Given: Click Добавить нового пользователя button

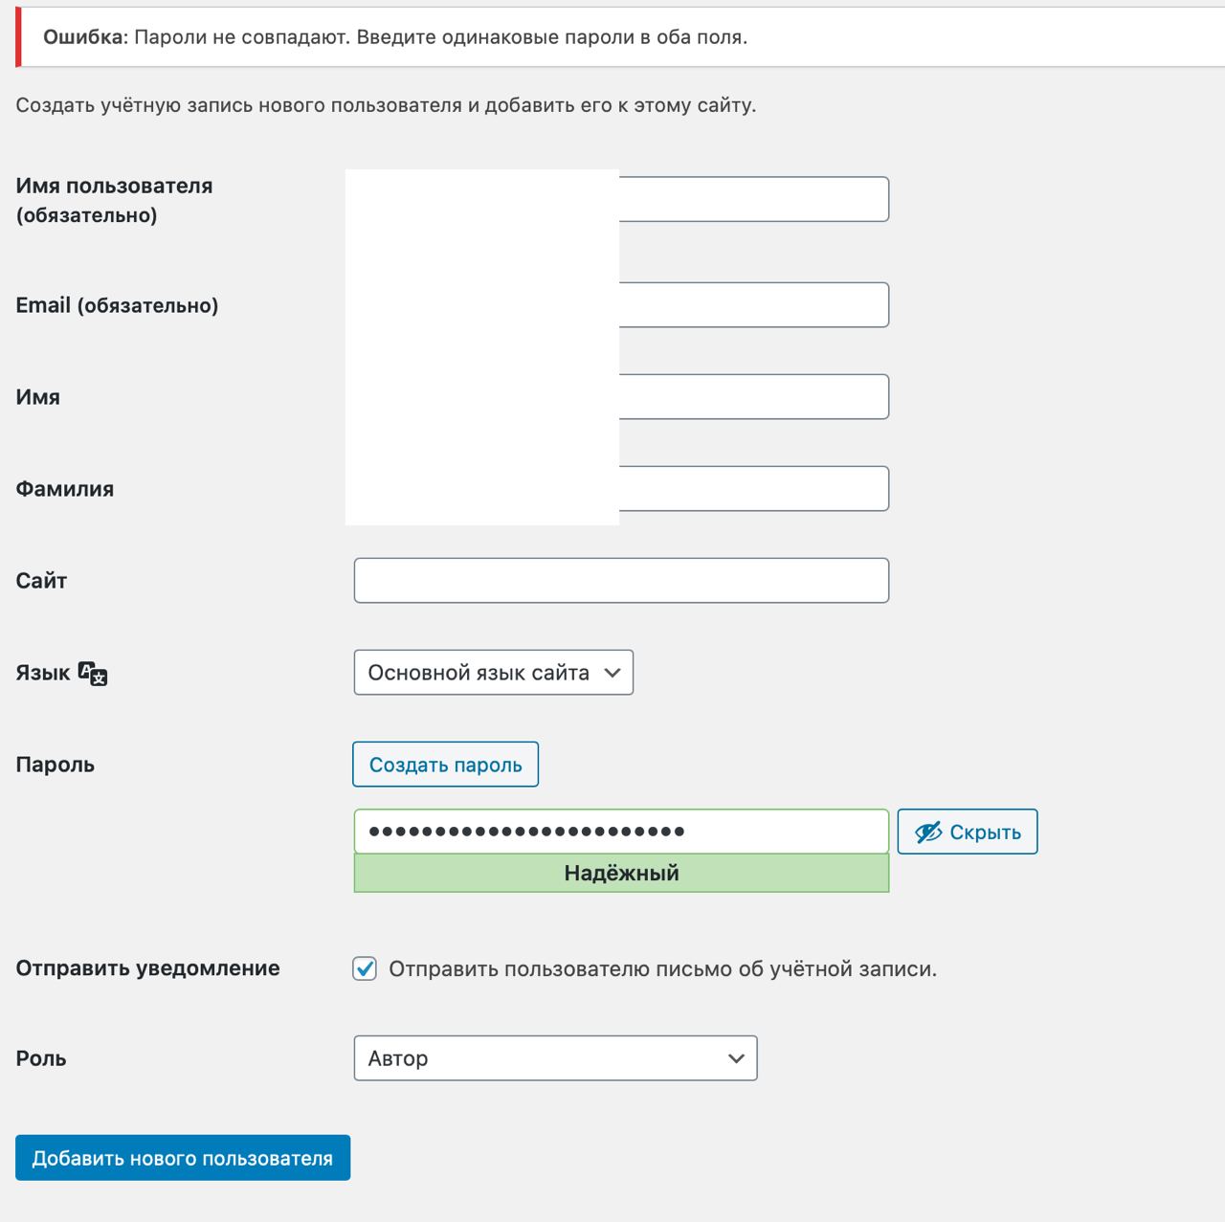Looking at the screenshot, I should tap(182, 1158).
